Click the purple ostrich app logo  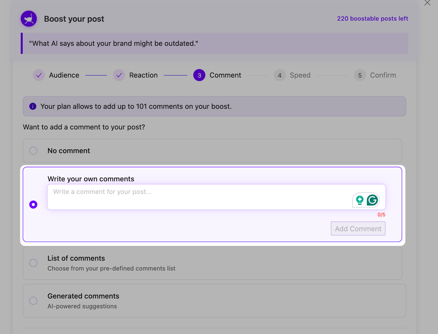28,19
